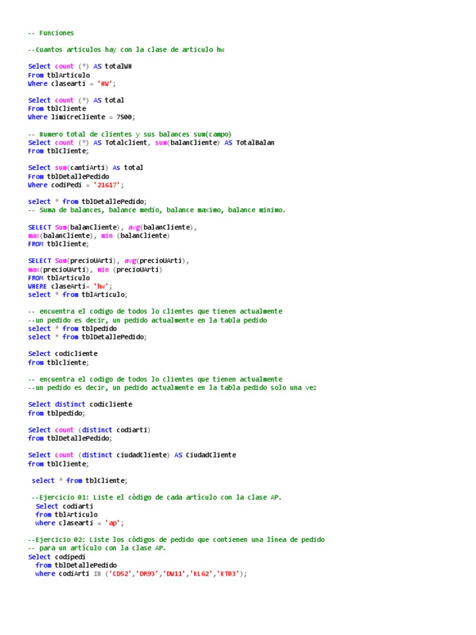Viewport: 476px width, 635px height.
Task: Click the line "Where clasearti = 'HW';"
Action: coord(72,84)
